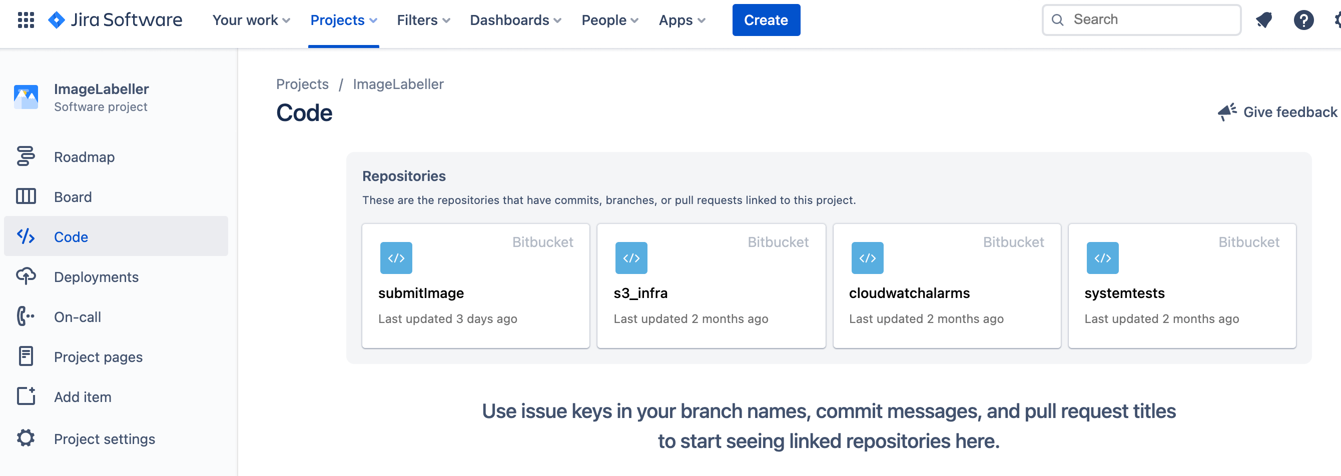Select the Board icon in sidebar
This screenshot has width=1341, height=476.
pos(26,196)
